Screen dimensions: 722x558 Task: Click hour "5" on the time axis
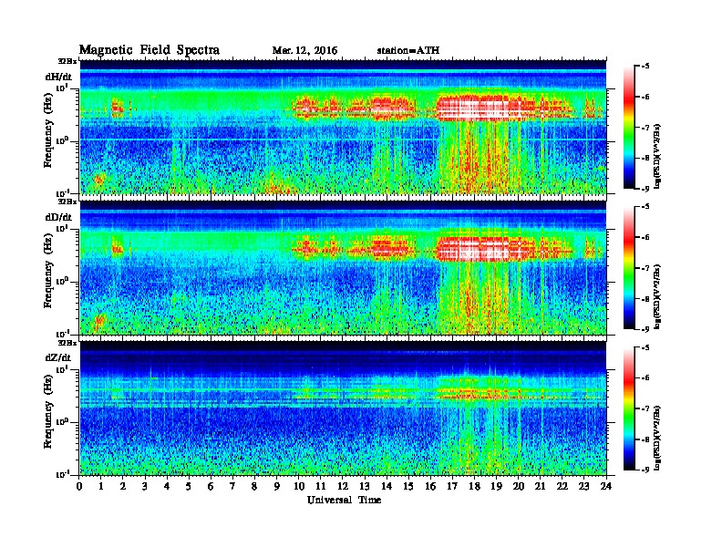(190, 486)
